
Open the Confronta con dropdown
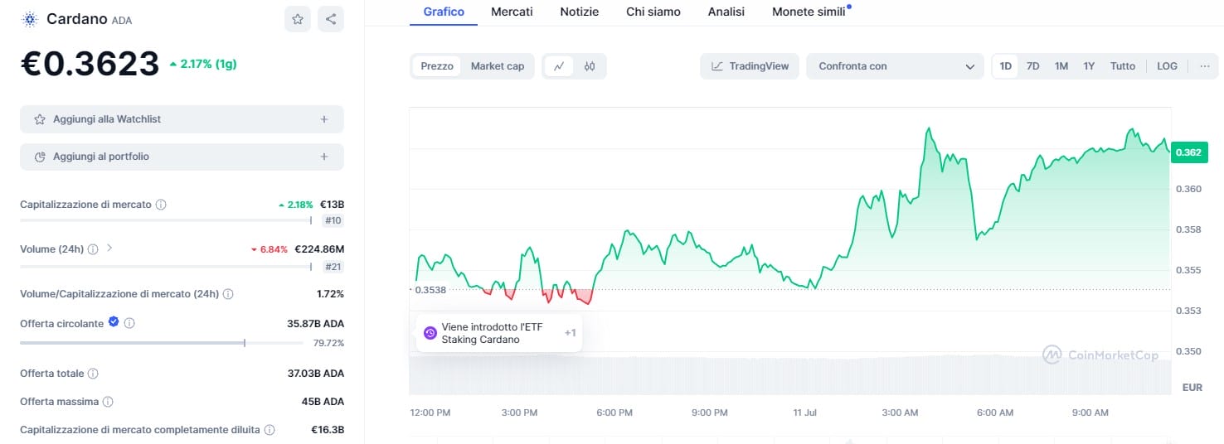click(x=895, y=66)
